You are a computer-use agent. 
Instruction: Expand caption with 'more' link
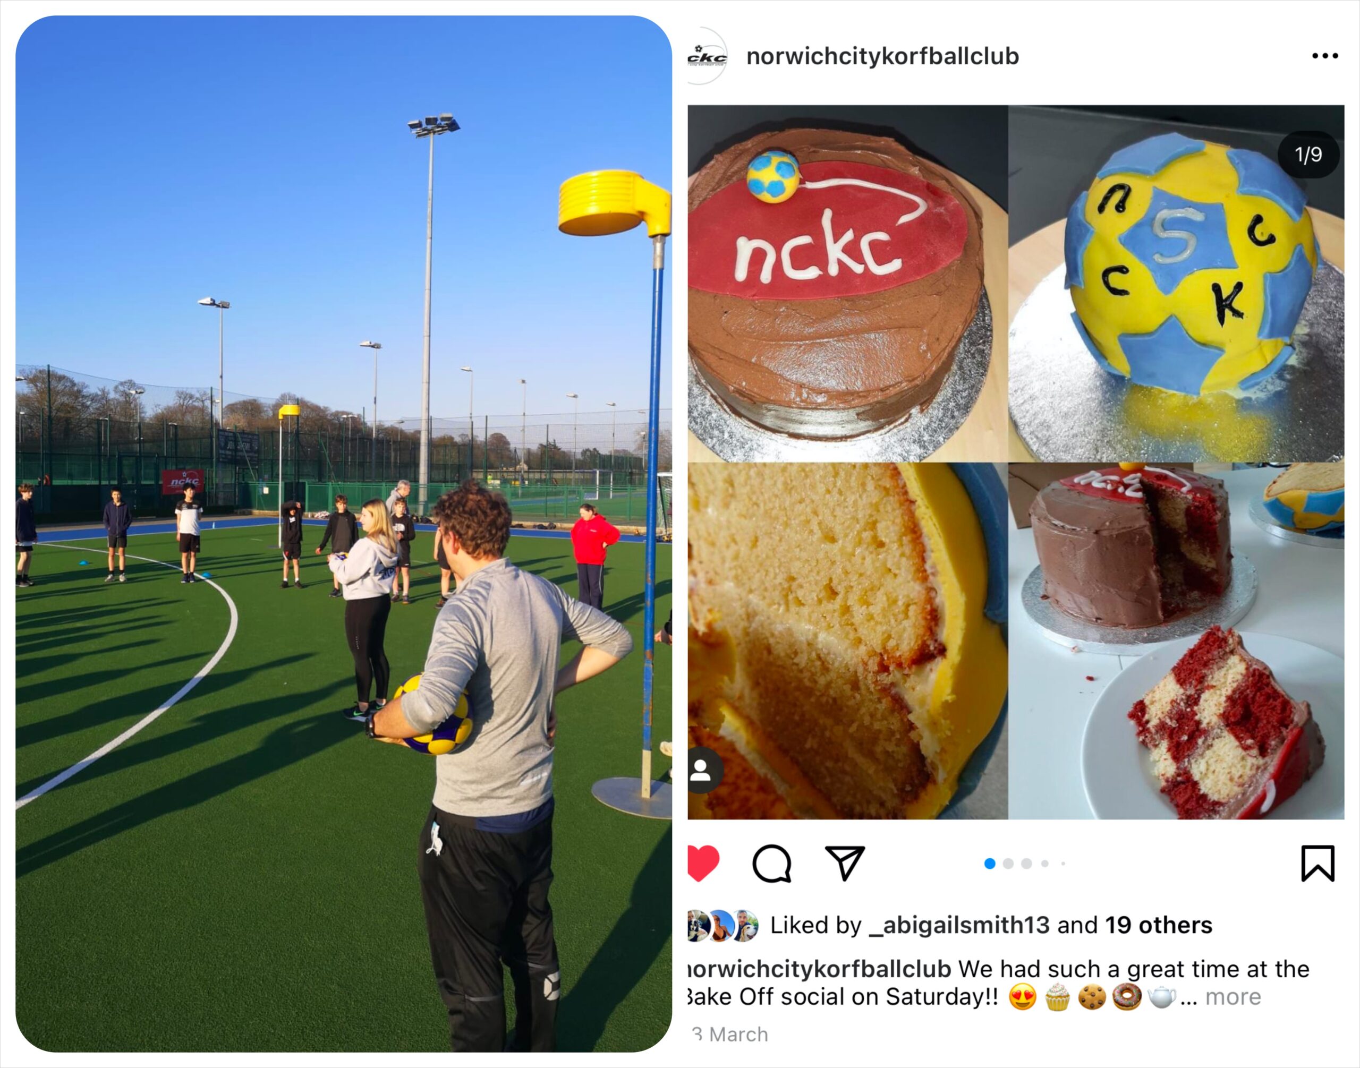(x=1233, y=996)
